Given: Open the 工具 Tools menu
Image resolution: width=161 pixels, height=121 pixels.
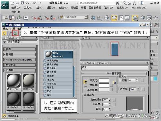Looking at the screenshot, I should (28, 8).
